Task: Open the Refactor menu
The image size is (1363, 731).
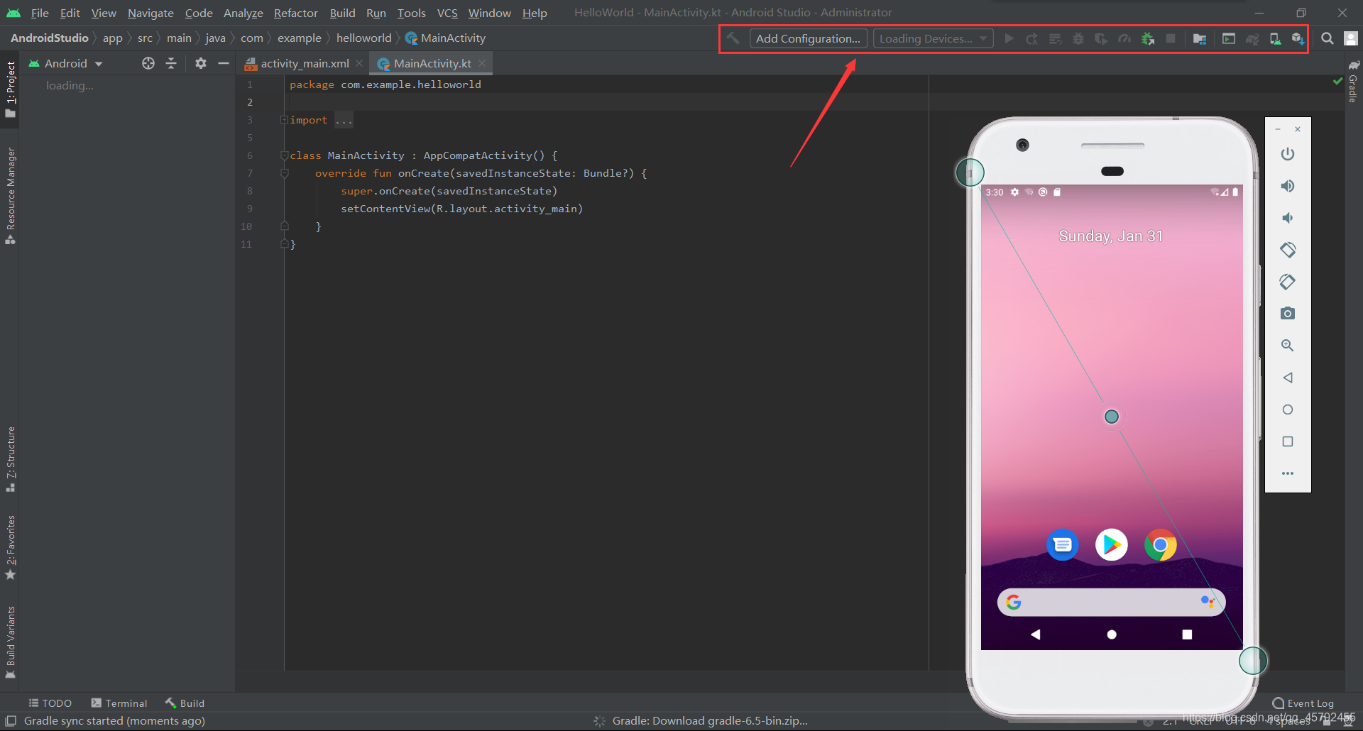Action: click(295, 13)
